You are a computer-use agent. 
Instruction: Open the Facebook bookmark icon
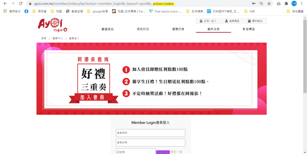tap(26, 11)
